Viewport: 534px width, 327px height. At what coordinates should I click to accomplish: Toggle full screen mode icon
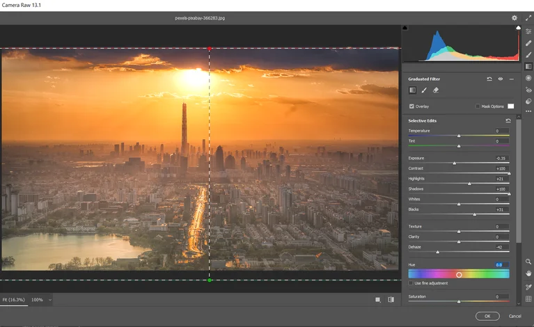(x=528, y=18)
